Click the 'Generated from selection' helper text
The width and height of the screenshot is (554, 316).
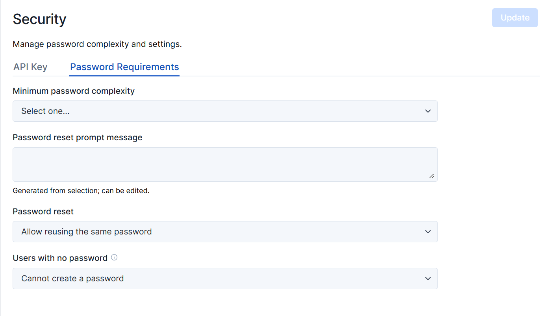81,191
